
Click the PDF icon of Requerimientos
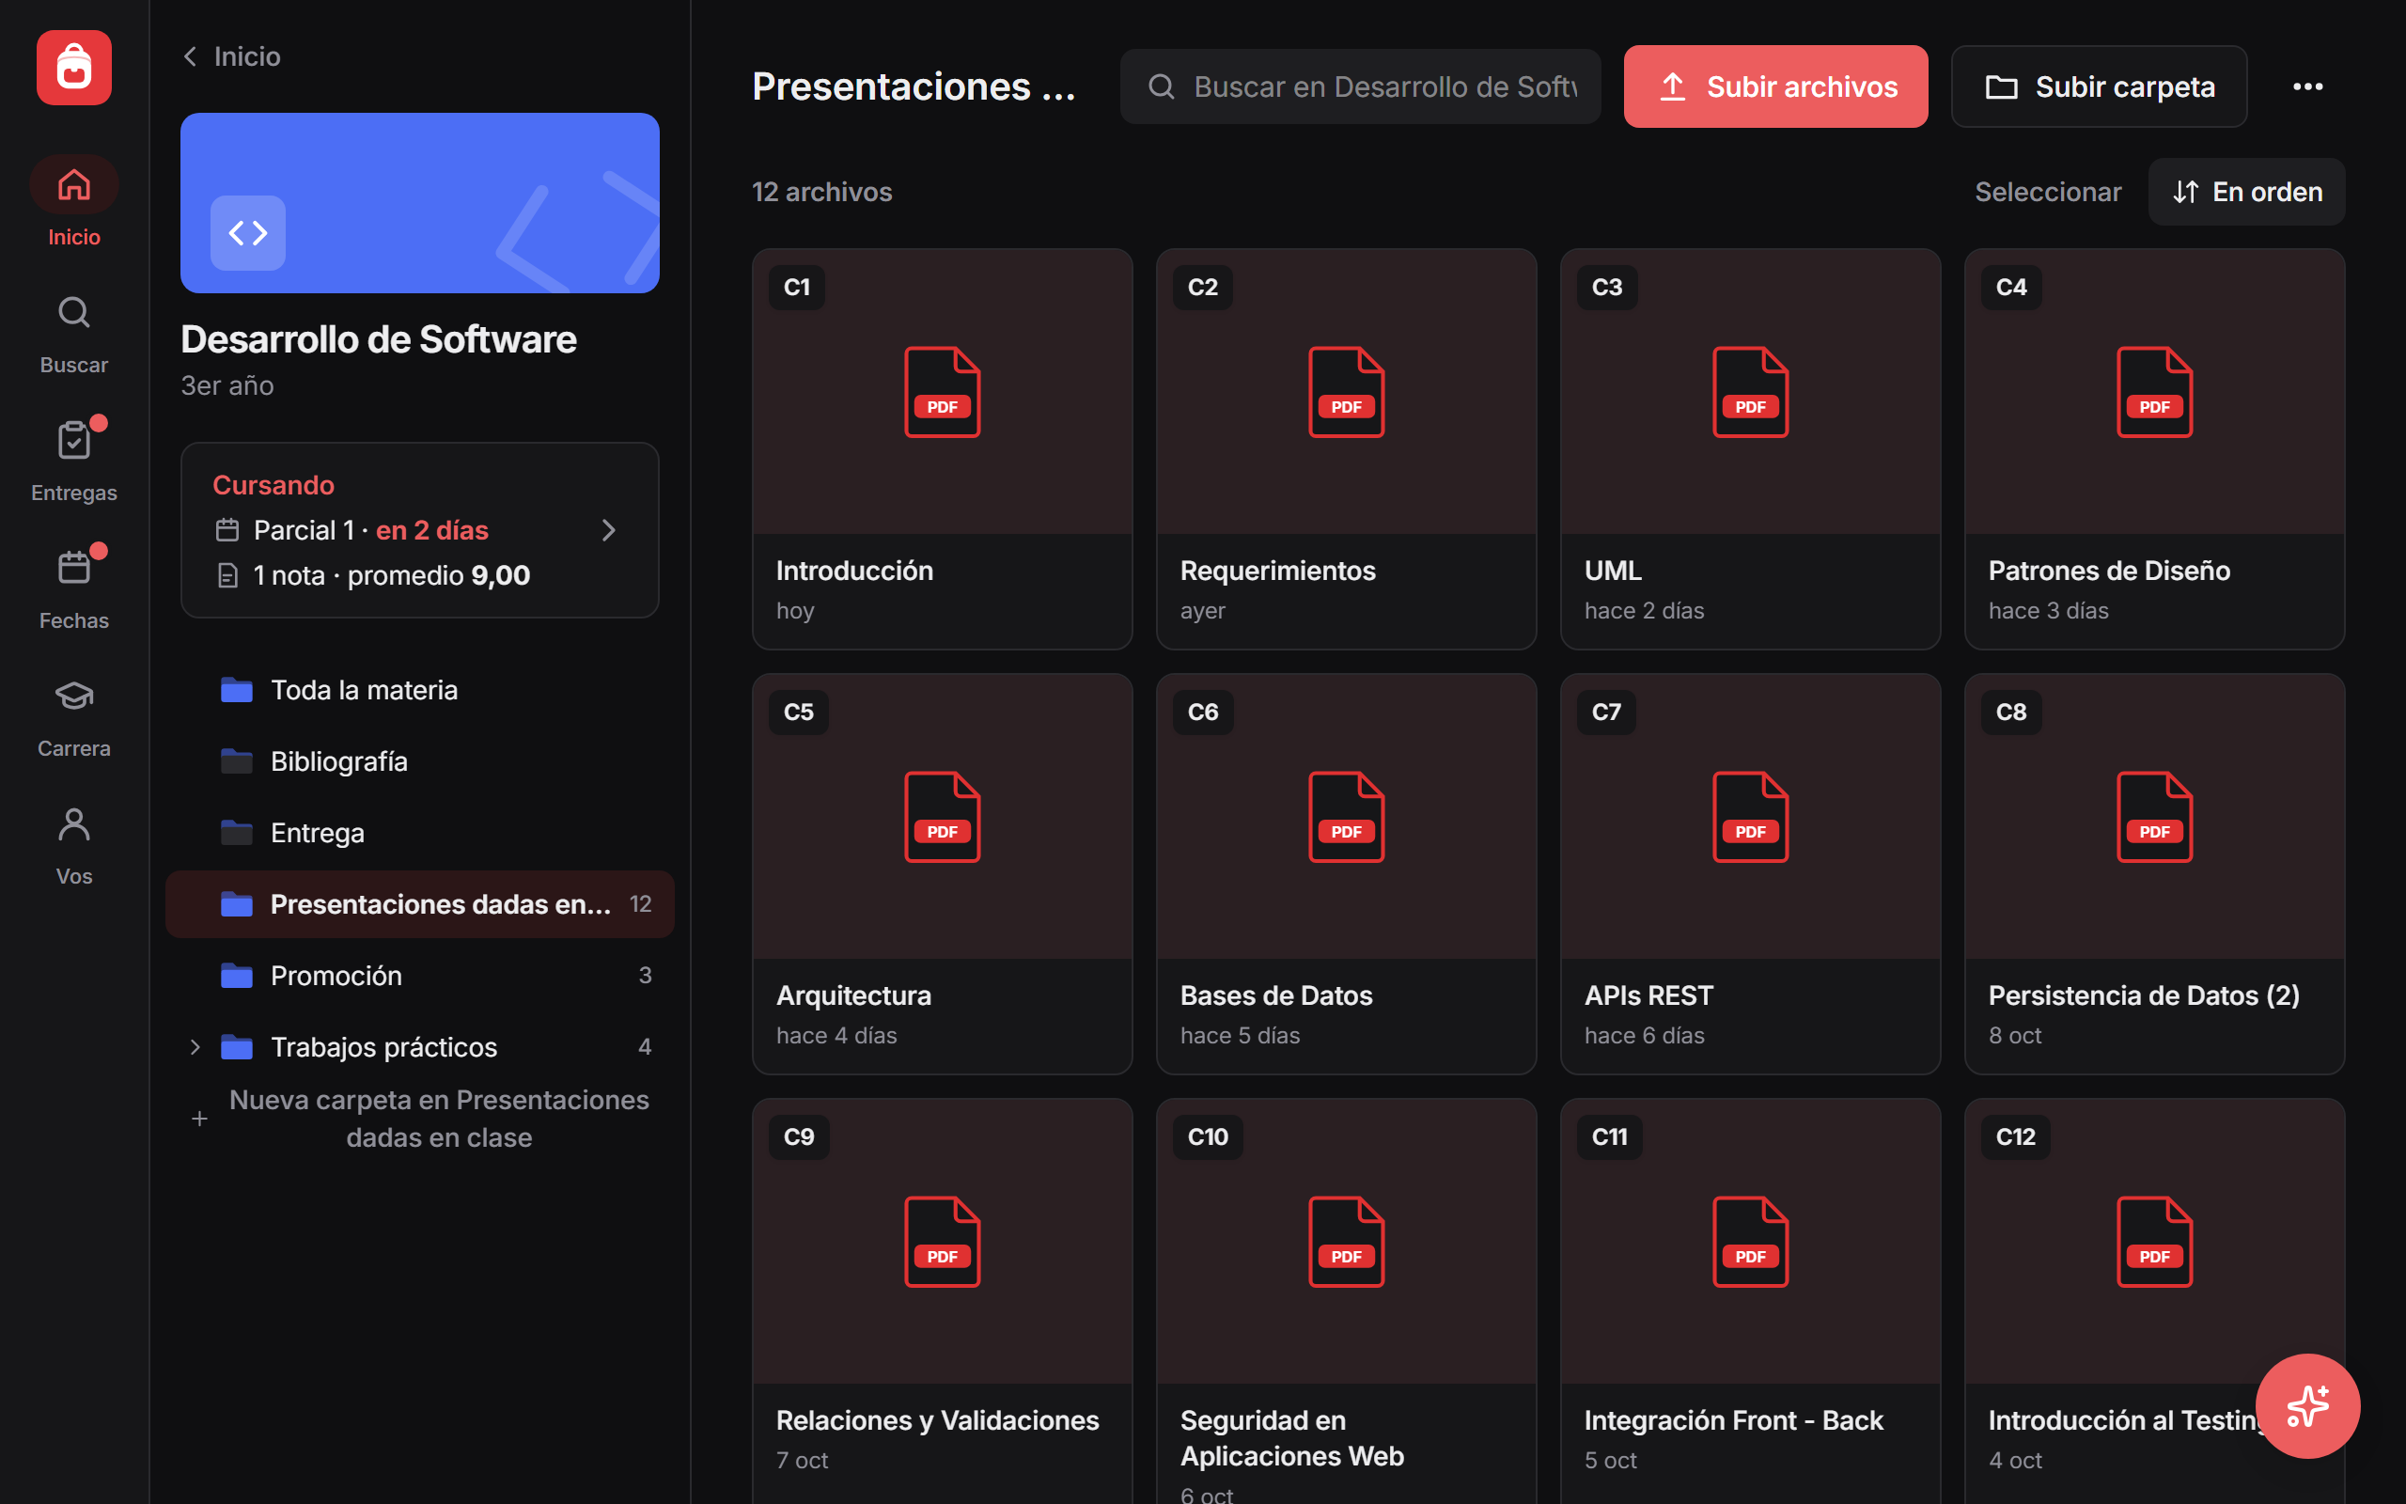(1346, 392)
